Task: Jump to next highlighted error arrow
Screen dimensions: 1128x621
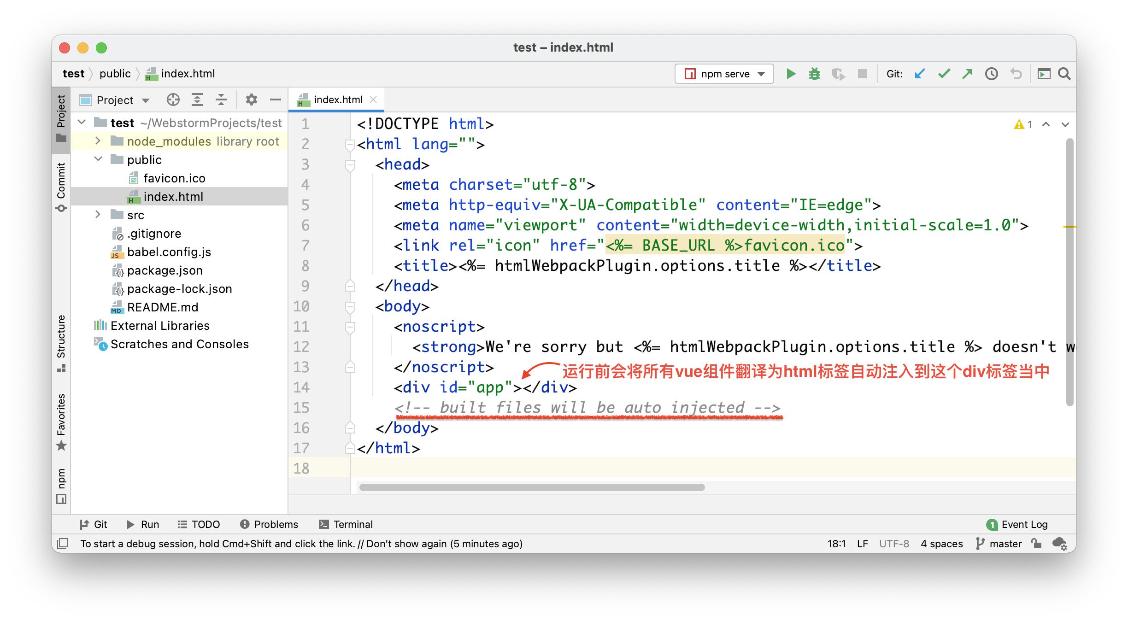Action: tap(1065, 124)
